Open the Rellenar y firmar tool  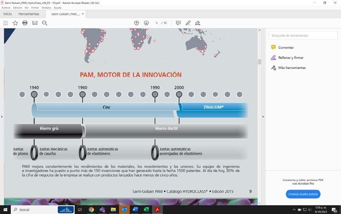(287, 58)
